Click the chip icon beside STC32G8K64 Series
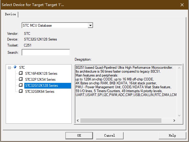189x142 pixels. coord(21,91)
